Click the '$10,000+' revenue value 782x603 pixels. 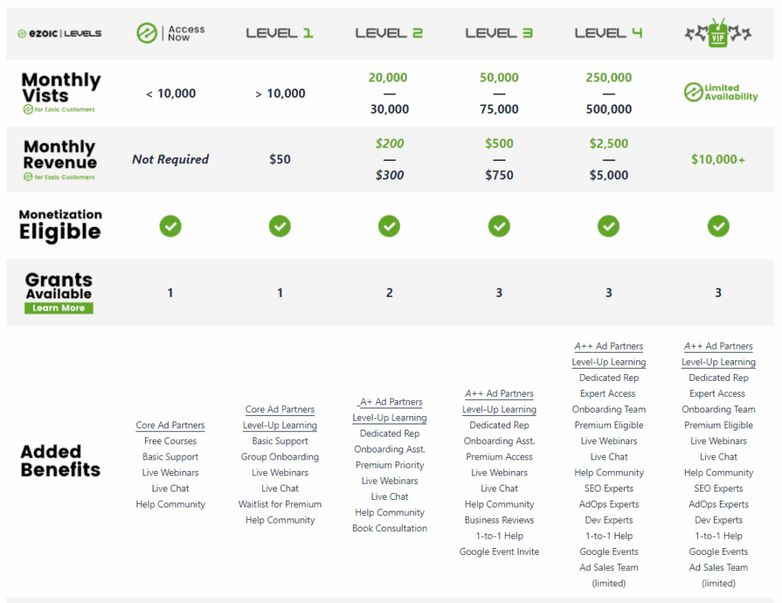coord(718,160)
